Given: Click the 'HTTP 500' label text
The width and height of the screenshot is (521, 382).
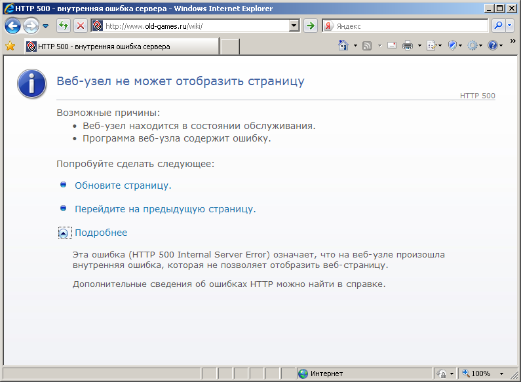Looking at the screenshot, I should coord(478,96).
